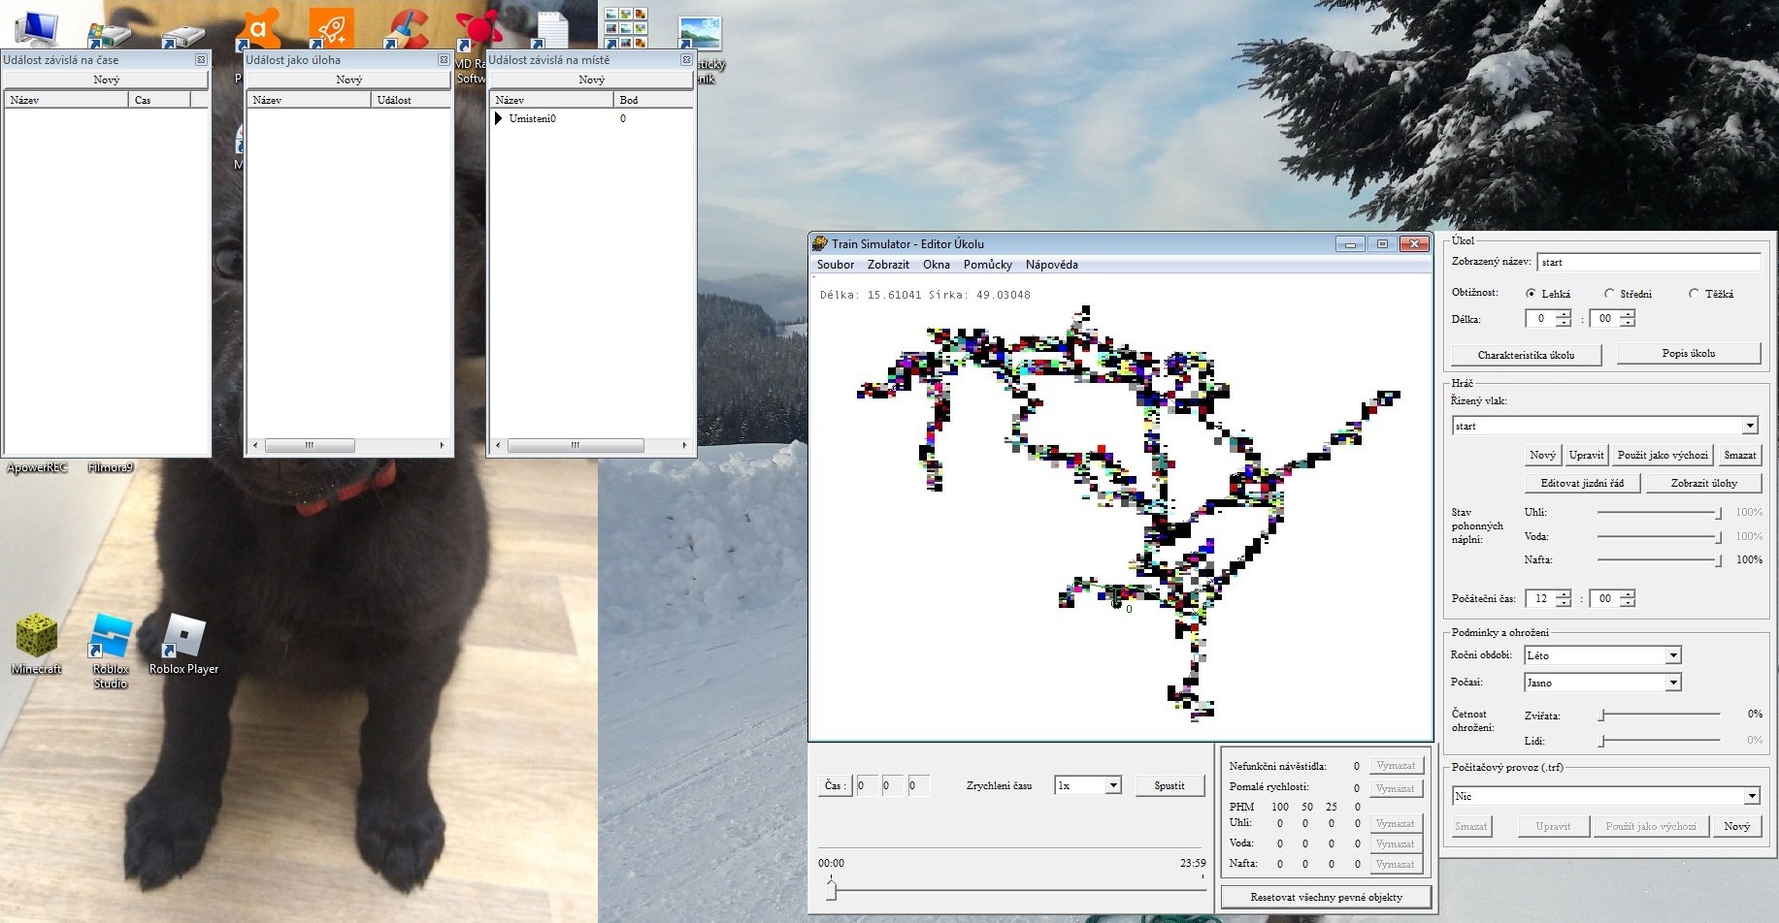The width and height of the screenshot is (1779, 923).
Task: Open the Roblox Studio desktop shortcut
Action: [x=111, y=638]
